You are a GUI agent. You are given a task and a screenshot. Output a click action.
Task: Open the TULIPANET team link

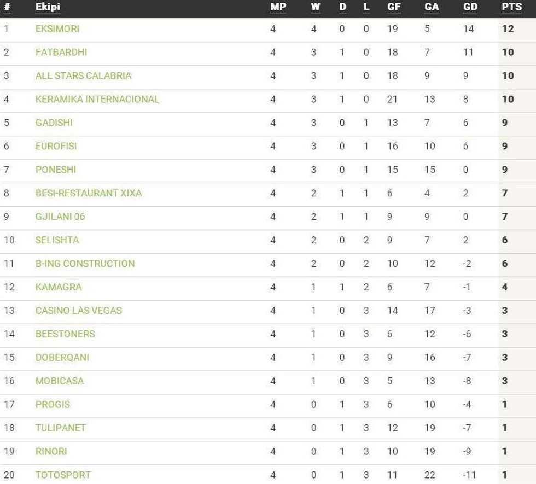61,428
